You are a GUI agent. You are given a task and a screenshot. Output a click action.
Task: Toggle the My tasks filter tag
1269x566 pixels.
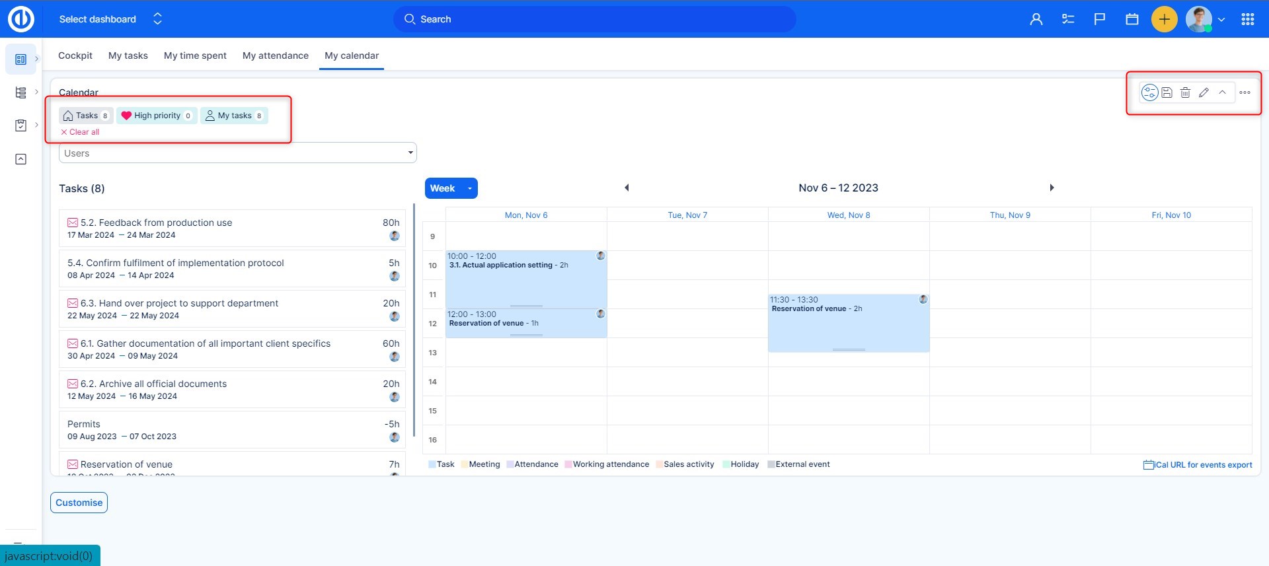pyautogui.click(x=234, y=116)
